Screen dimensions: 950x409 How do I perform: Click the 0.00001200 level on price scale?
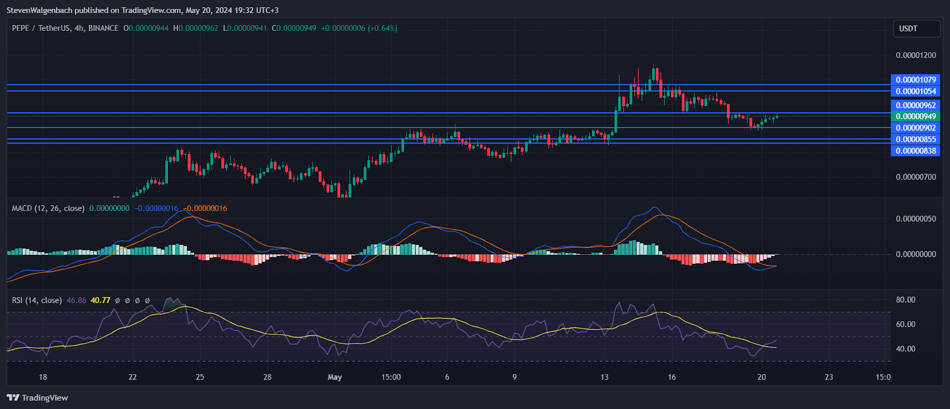click(916, 55)
